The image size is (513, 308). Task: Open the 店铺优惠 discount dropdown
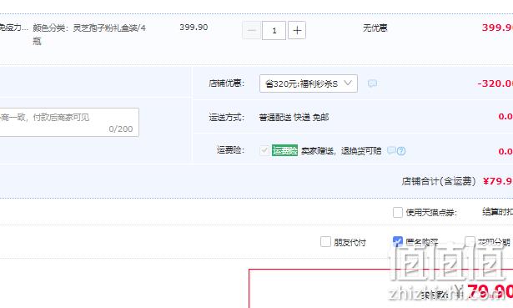pos(308,83)
